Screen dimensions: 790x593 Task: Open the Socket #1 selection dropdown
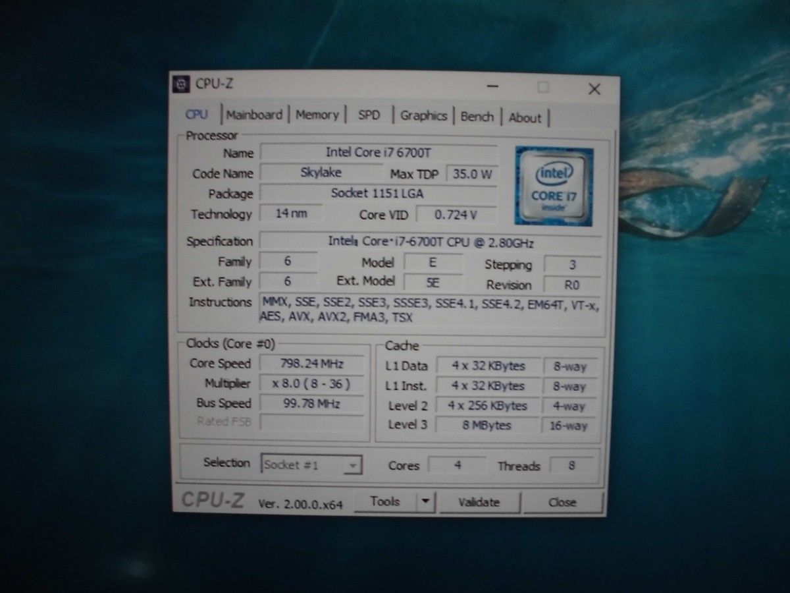coord(311,465)
